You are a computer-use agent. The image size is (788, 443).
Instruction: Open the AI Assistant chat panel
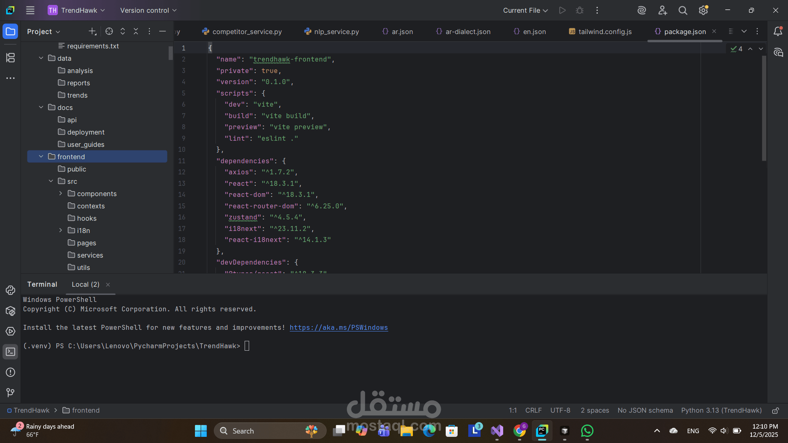pyautogui.click(x=778, y=53)
